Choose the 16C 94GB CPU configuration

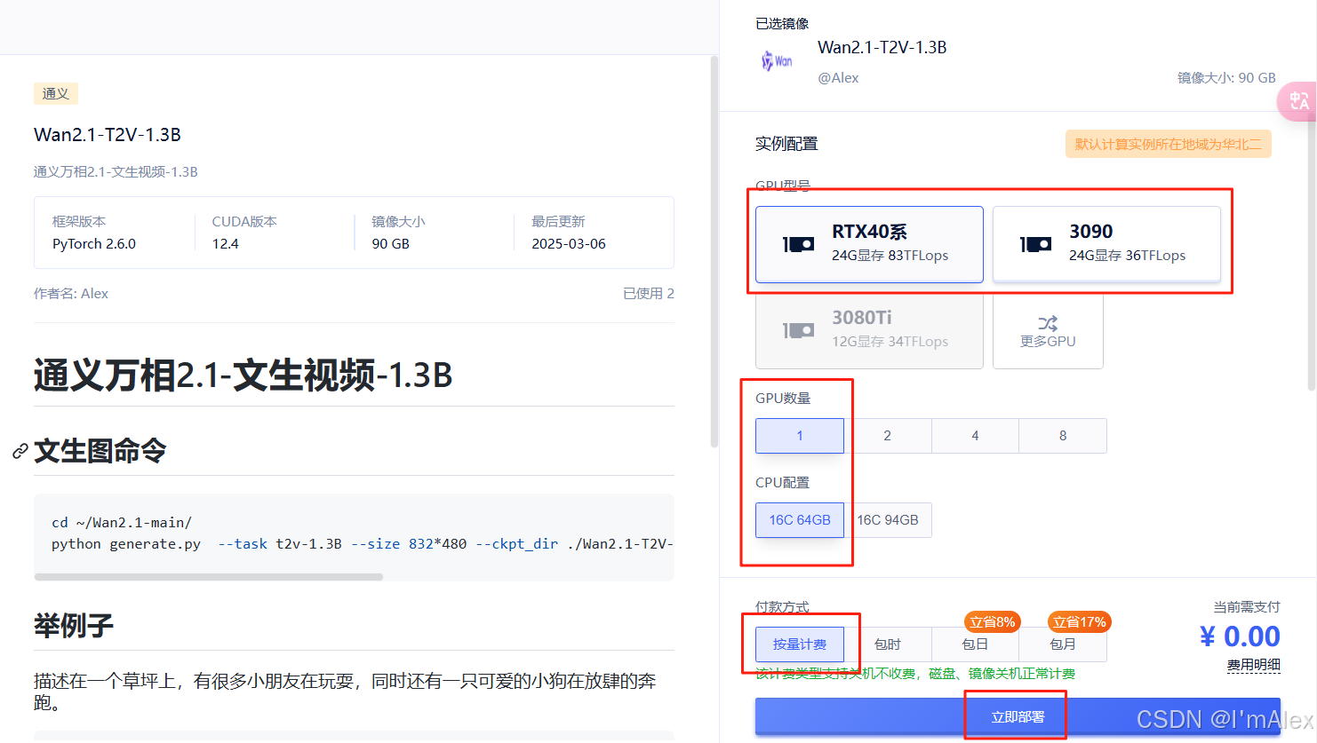890,520
